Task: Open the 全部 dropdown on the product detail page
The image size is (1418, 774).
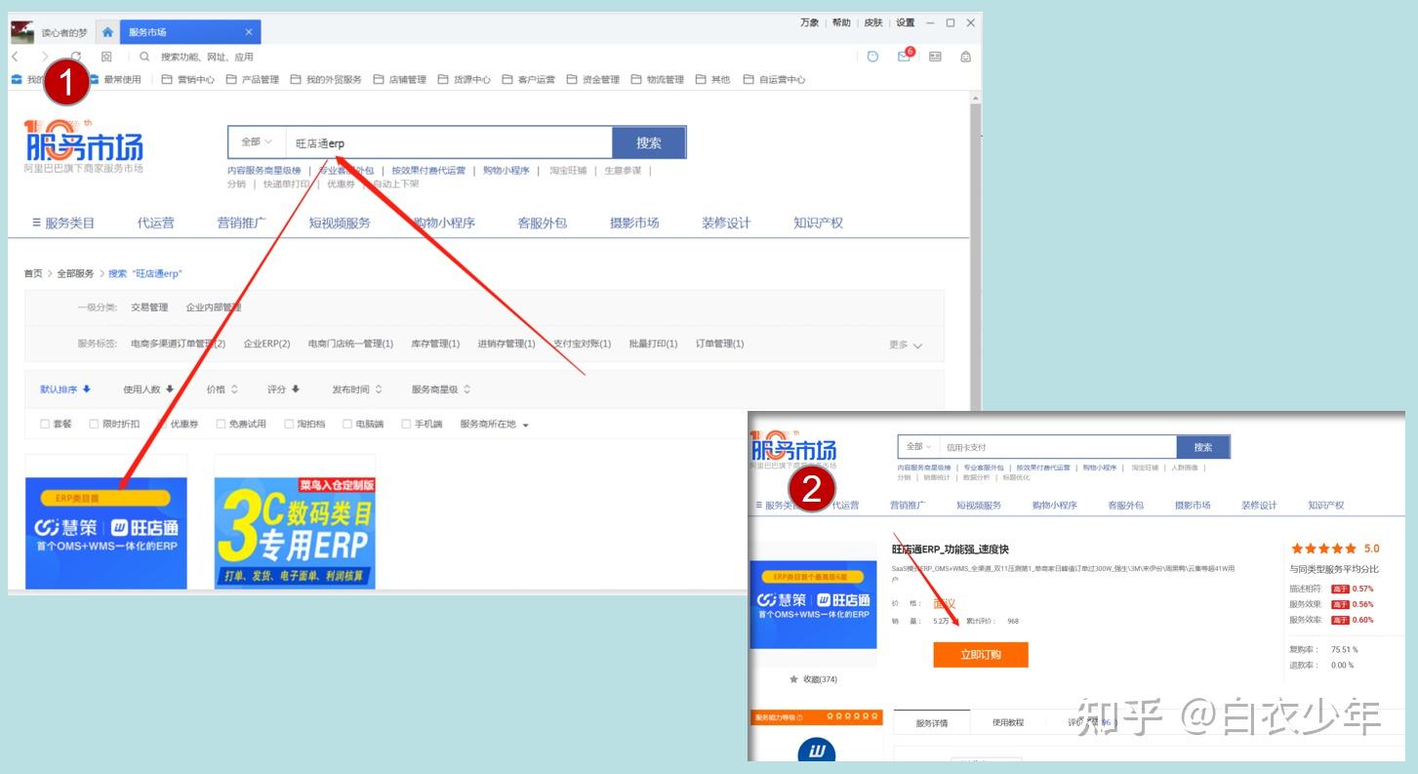Action: pos(918,447)
